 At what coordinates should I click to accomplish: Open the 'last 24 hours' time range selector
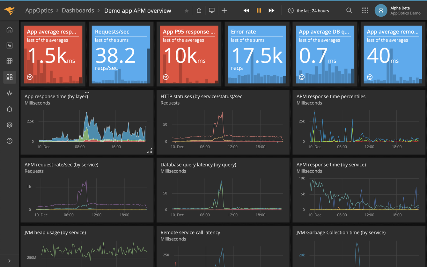coord(308,11)
